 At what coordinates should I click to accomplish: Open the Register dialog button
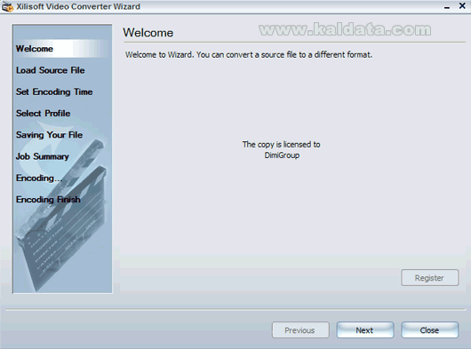(x=429, y=278)
